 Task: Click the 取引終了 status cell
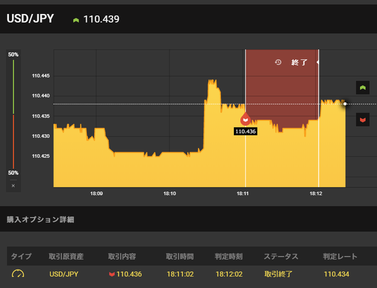[x=278, y=274]
